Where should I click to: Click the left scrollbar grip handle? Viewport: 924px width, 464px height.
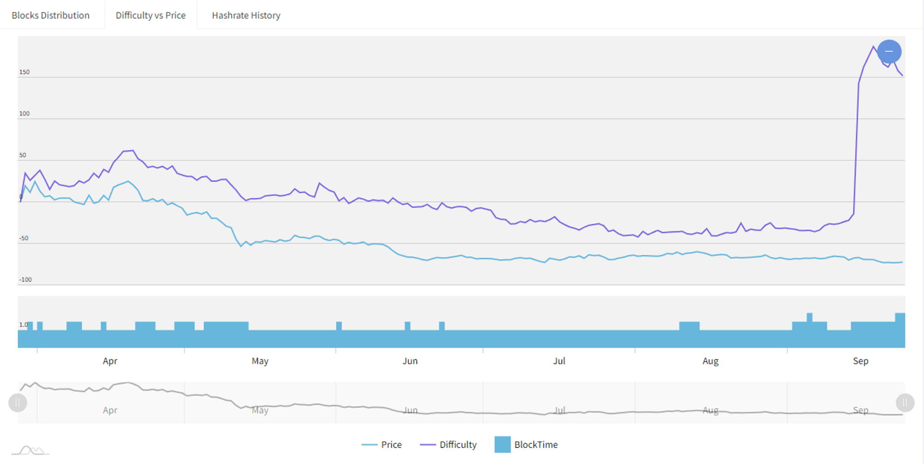point(18,403)
